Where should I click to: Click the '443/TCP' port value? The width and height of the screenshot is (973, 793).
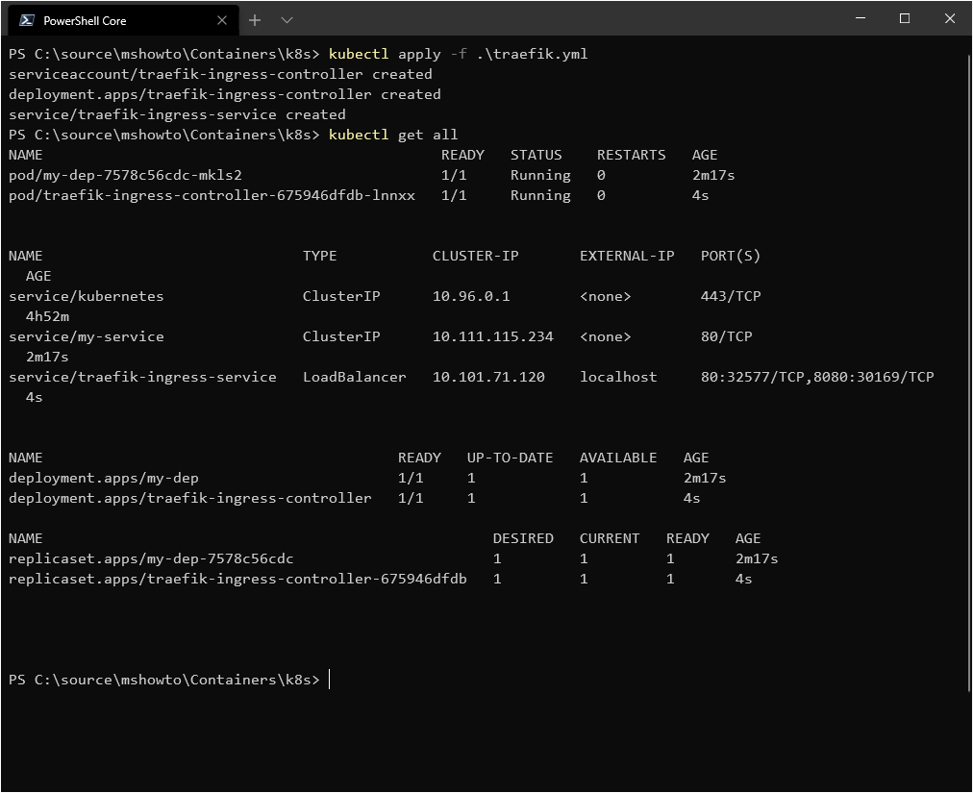731,297
